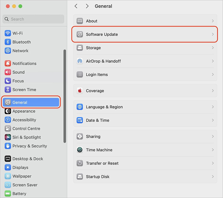Click the AirDrop & Handoff icon

click(80, 61)
